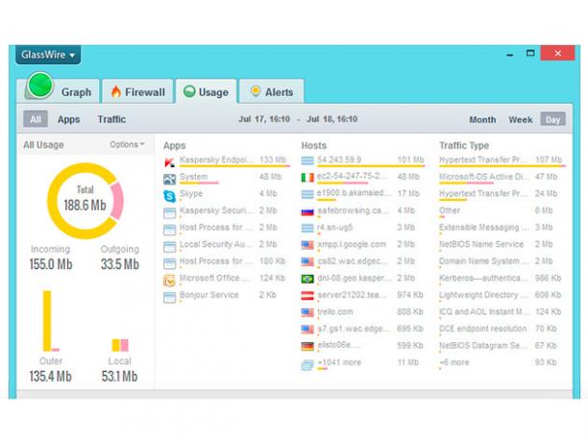The image size is (588, 442).
Task: Set time range to Week
Action: click(521, 119)
